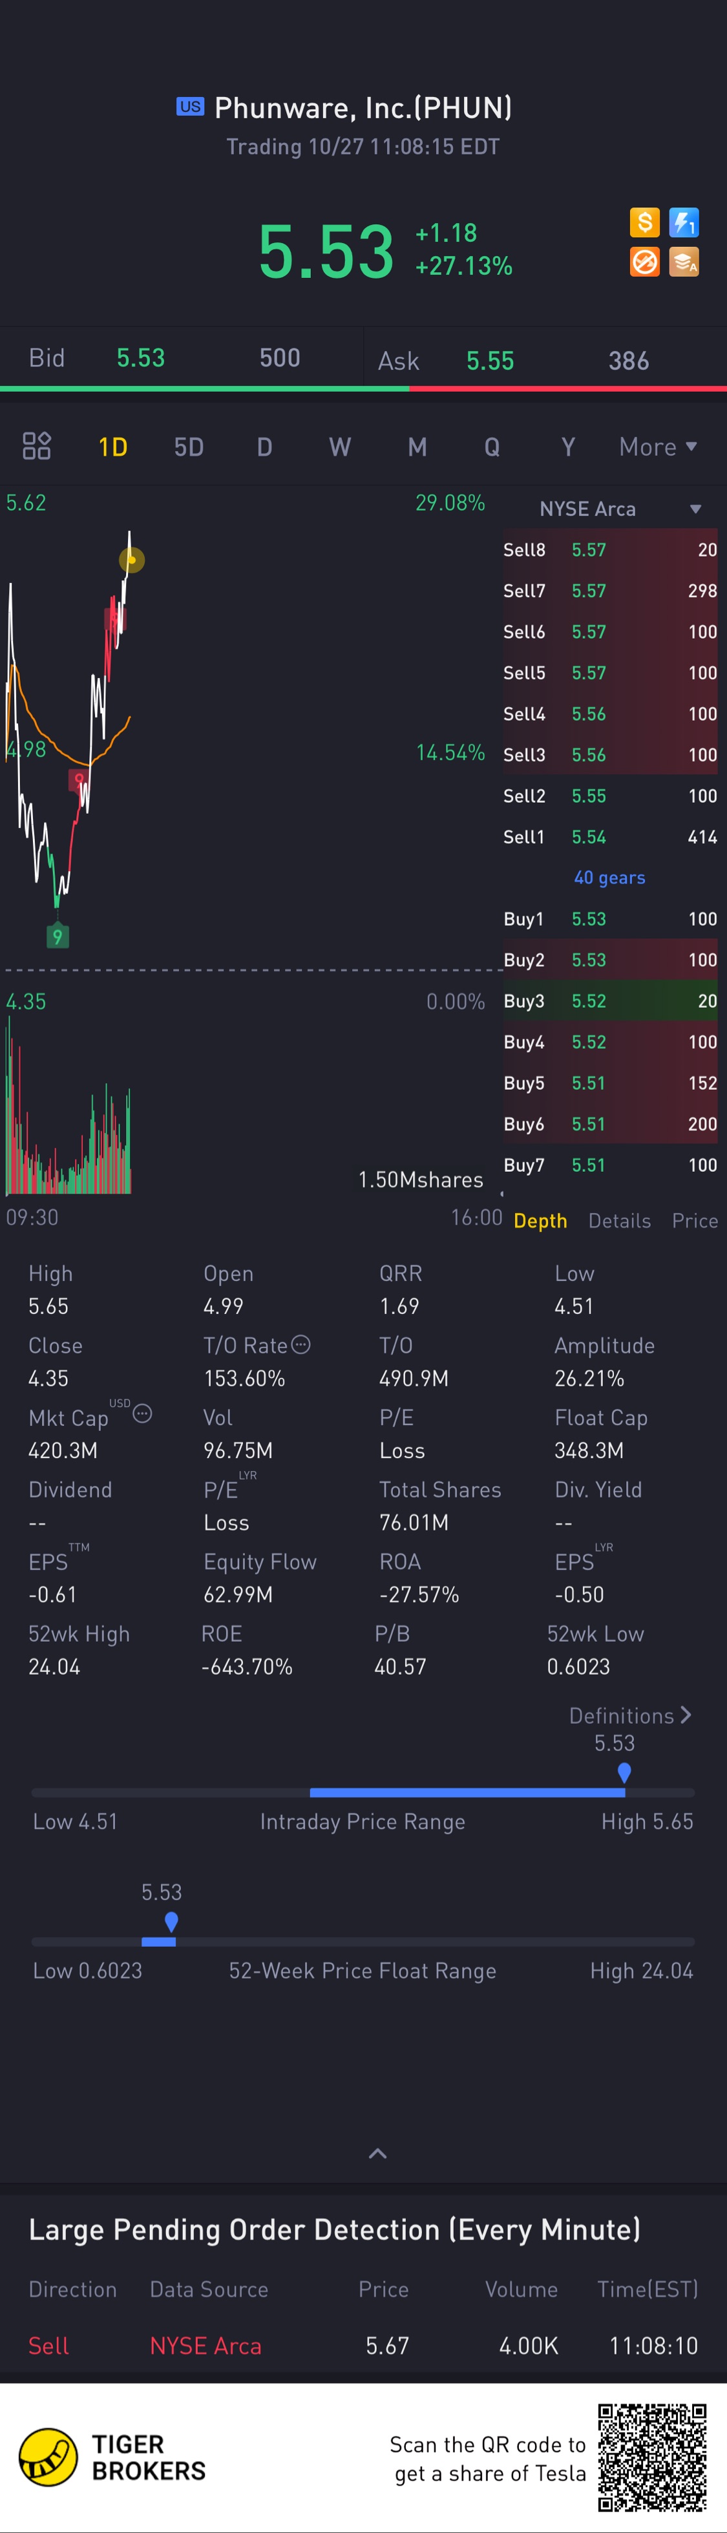This screenshot has height=2533, width=727.
Task: Tap the tan stacked layers badge icon
Action: [684, 262]
